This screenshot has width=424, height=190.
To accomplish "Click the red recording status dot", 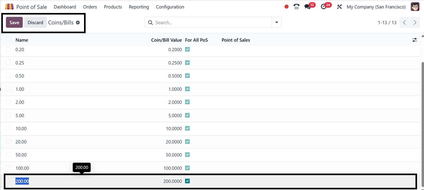I will [286, 7].
